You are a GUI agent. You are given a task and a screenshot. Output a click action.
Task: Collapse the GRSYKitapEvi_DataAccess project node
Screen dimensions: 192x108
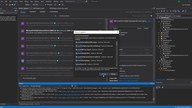click(157, 46)
